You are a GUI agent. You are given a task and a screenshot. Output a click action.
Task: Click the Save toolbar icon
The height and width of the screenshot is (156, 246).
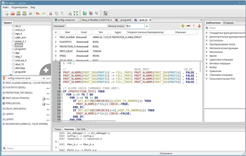(18, 13)
